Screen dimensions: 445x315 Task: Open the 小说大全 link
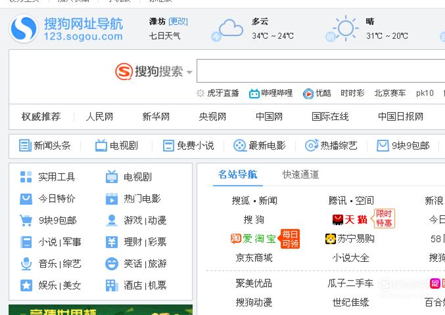click(351, 258)
